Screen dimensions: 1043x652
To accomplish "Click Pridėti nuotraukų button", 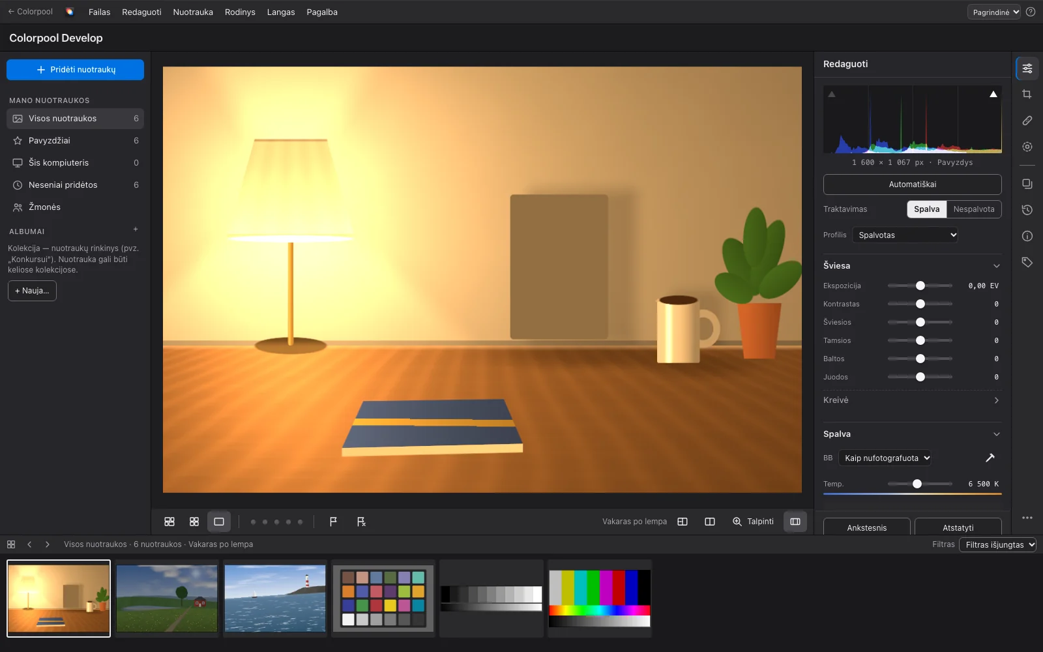I will coord(75,70).
